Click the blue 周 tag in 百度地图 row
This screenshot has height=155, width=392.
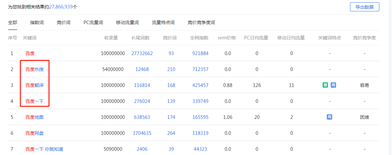(x=329, y=117)
